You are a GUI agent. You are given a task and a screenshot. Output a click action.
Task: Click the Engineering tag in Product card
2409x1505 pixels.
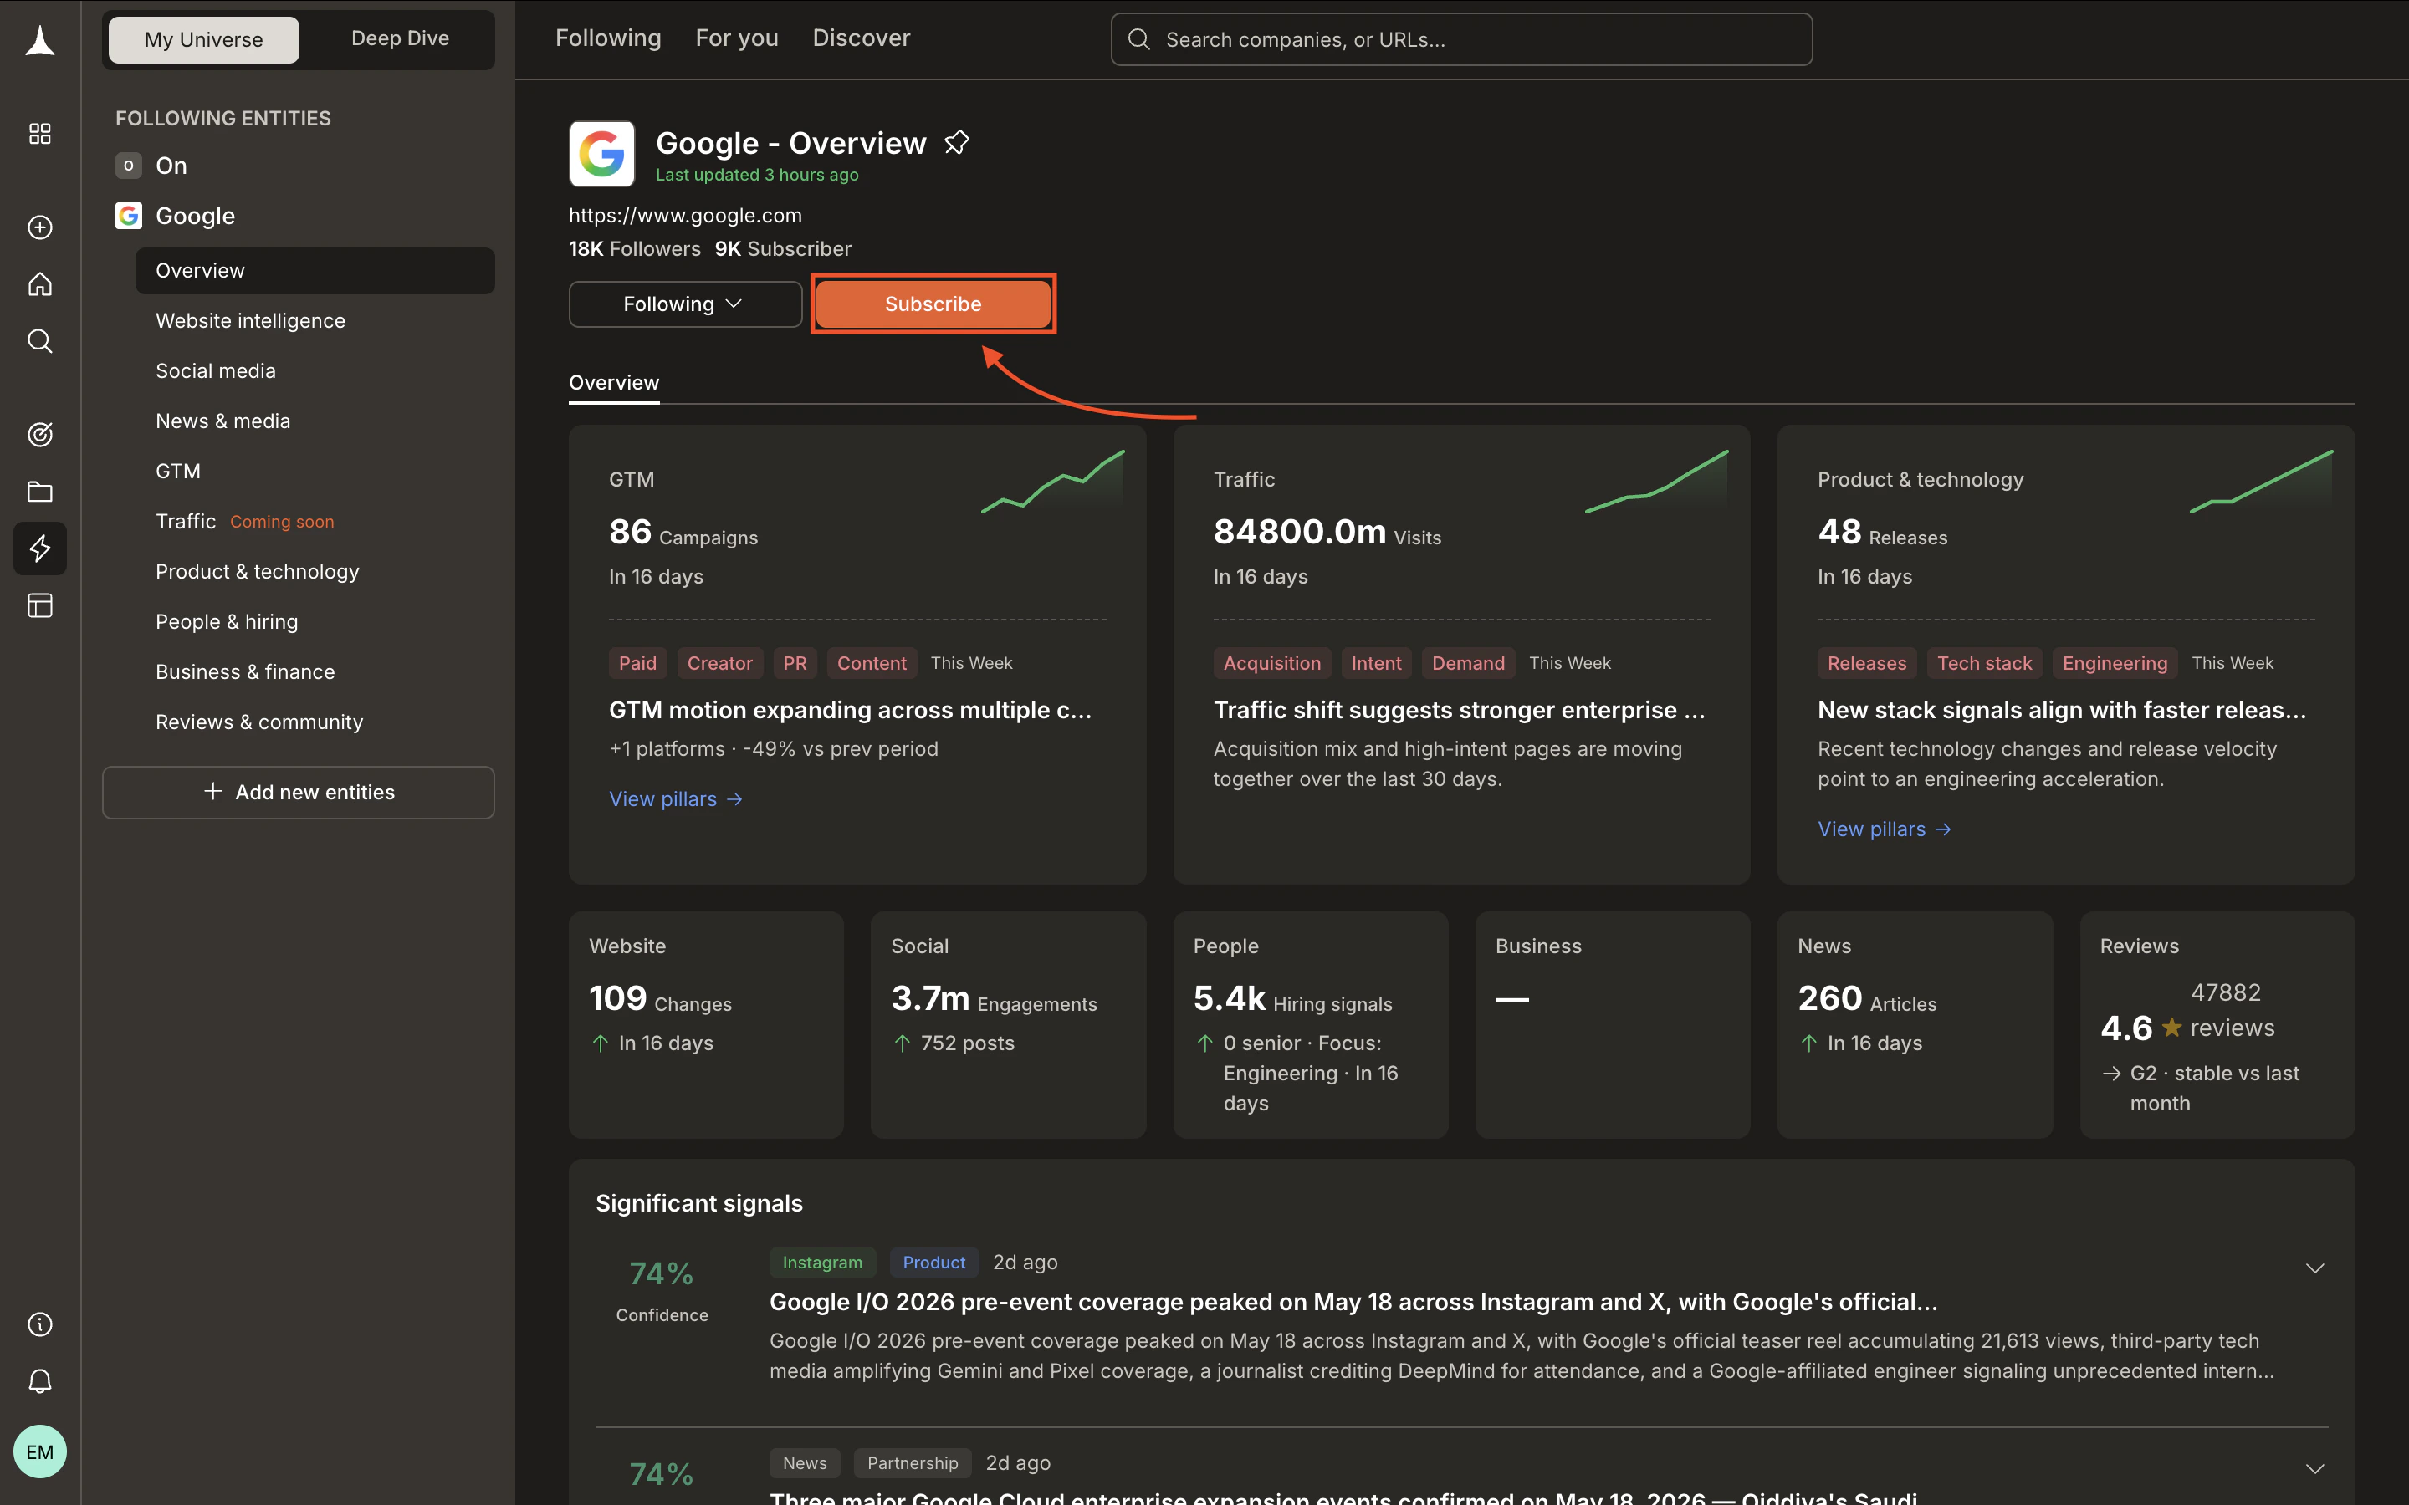coord(2115,663)
